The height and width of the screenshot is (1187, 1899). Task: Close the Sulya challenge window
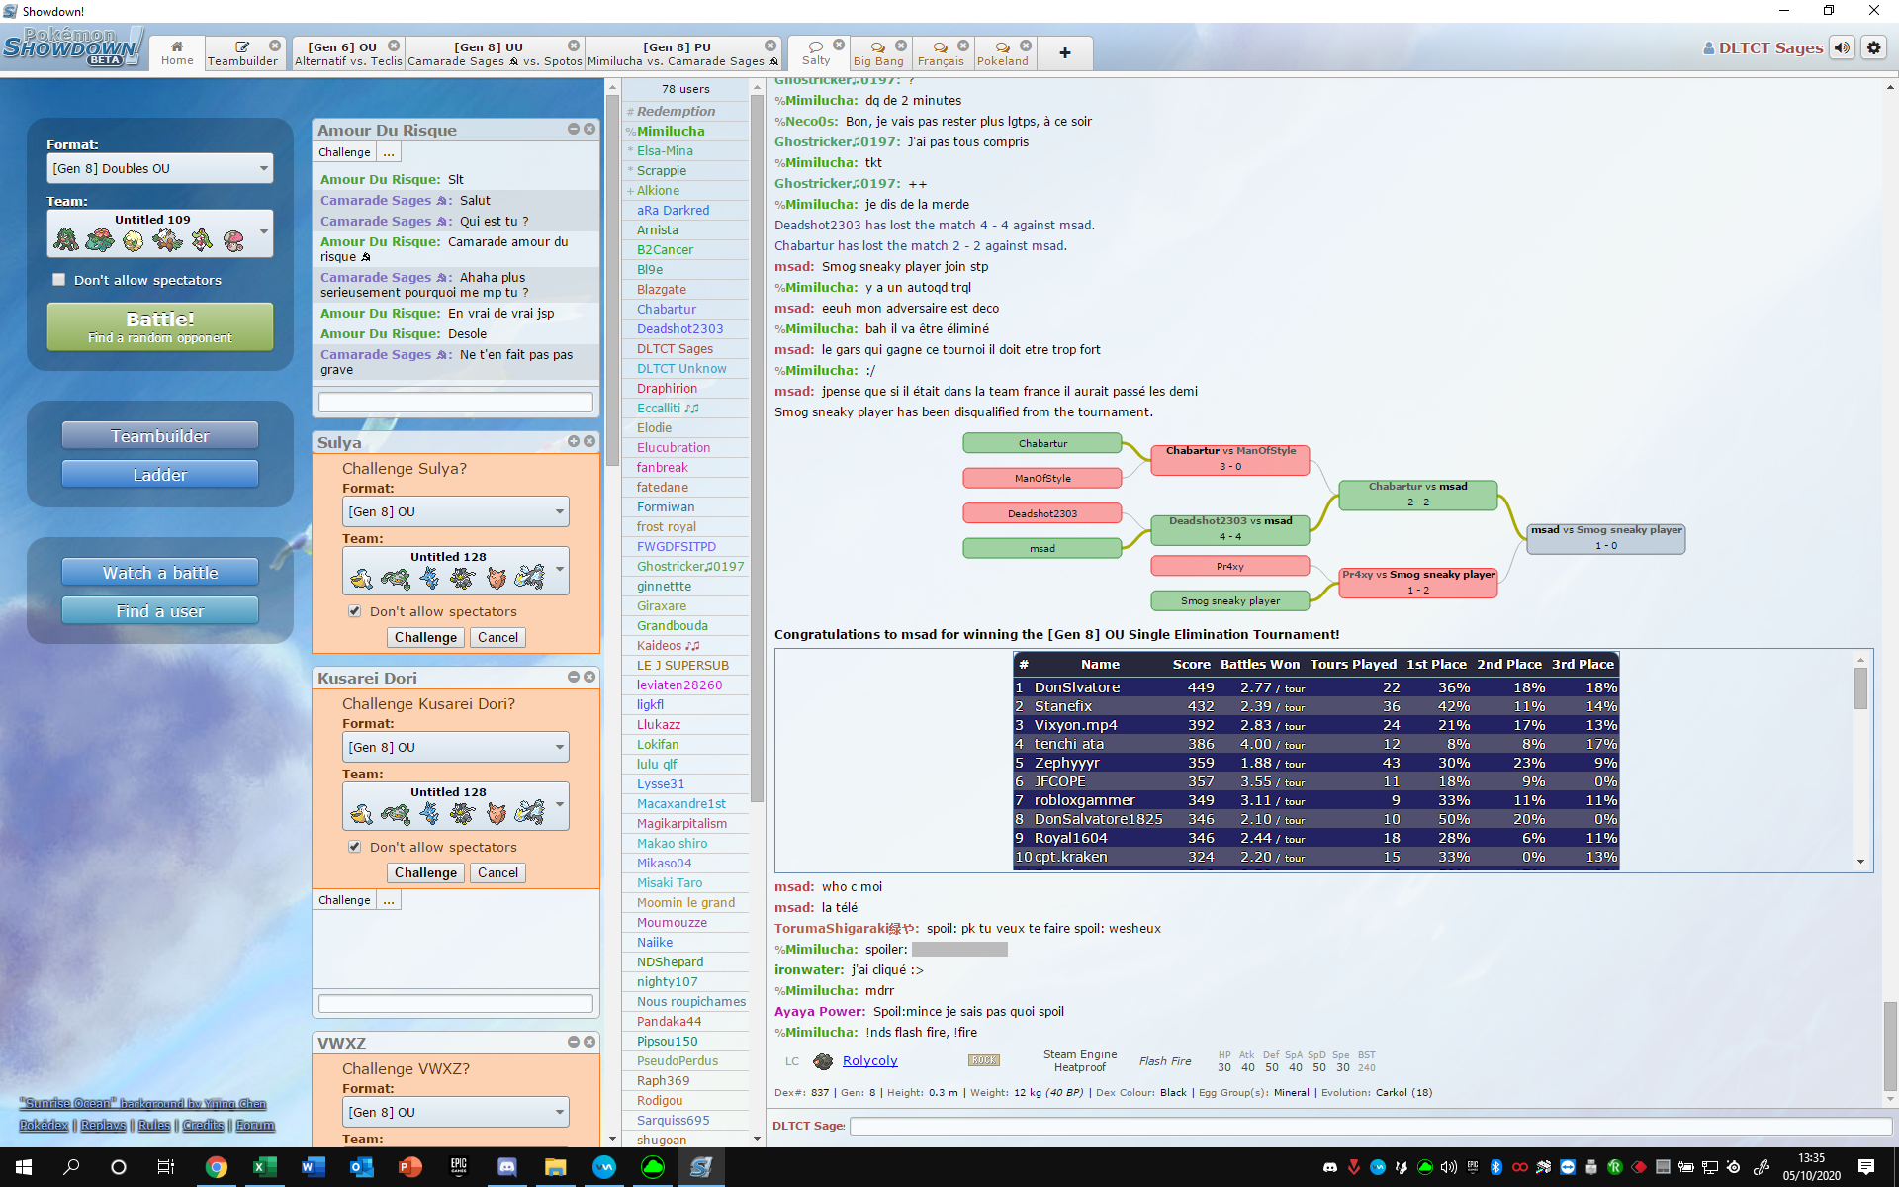pos(589,441)
